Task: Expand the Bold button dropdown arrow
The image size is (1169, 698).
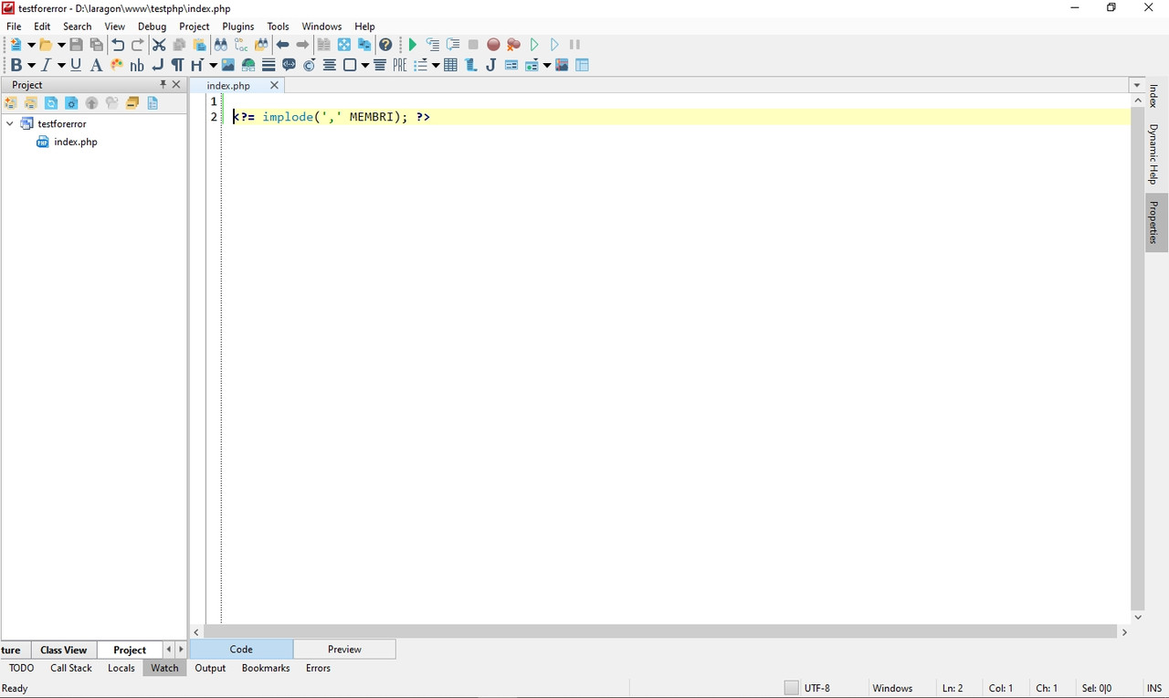Action: [31, 65]
